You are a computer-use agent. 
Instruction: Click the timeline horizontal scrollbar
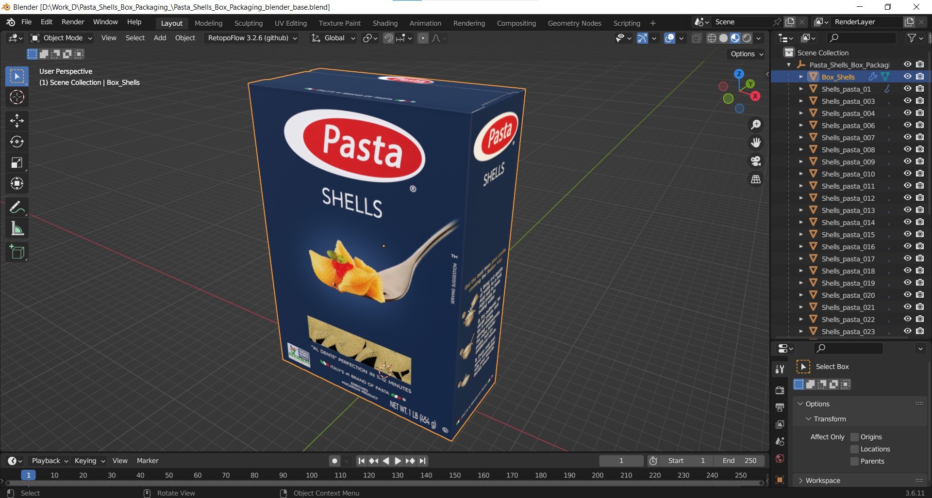click(385, 483)
